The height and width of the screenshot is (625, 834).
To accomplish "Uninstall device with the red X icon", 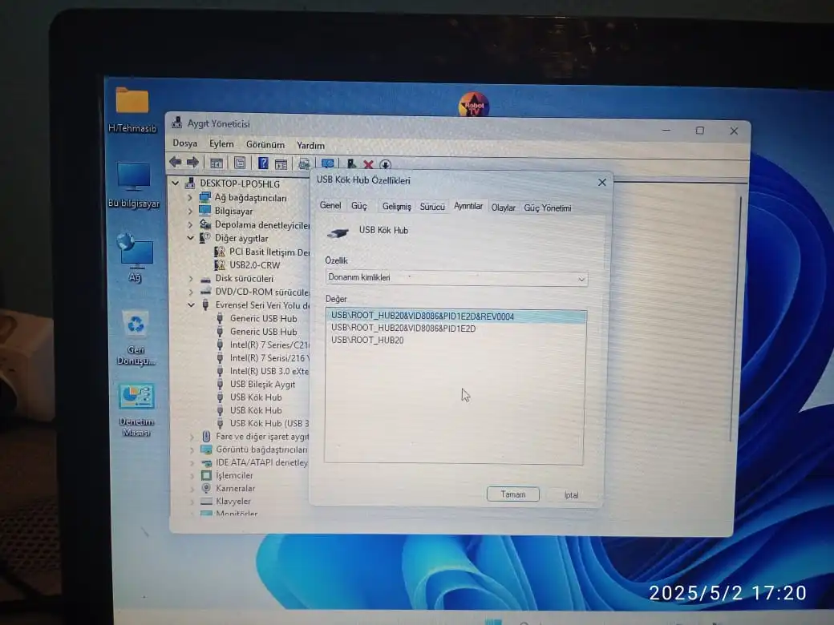I will [368, 165].
